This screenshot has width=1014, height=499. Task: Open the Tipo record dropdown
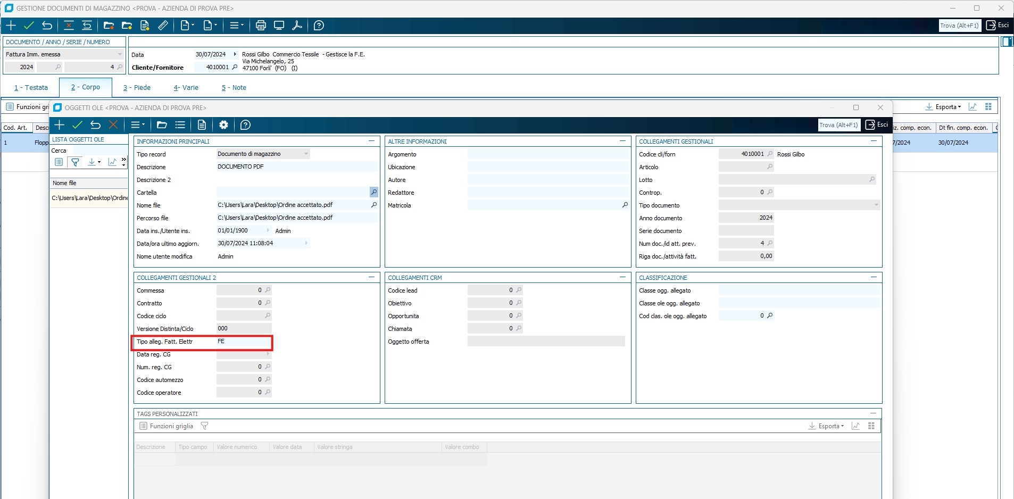coord(306,154)
